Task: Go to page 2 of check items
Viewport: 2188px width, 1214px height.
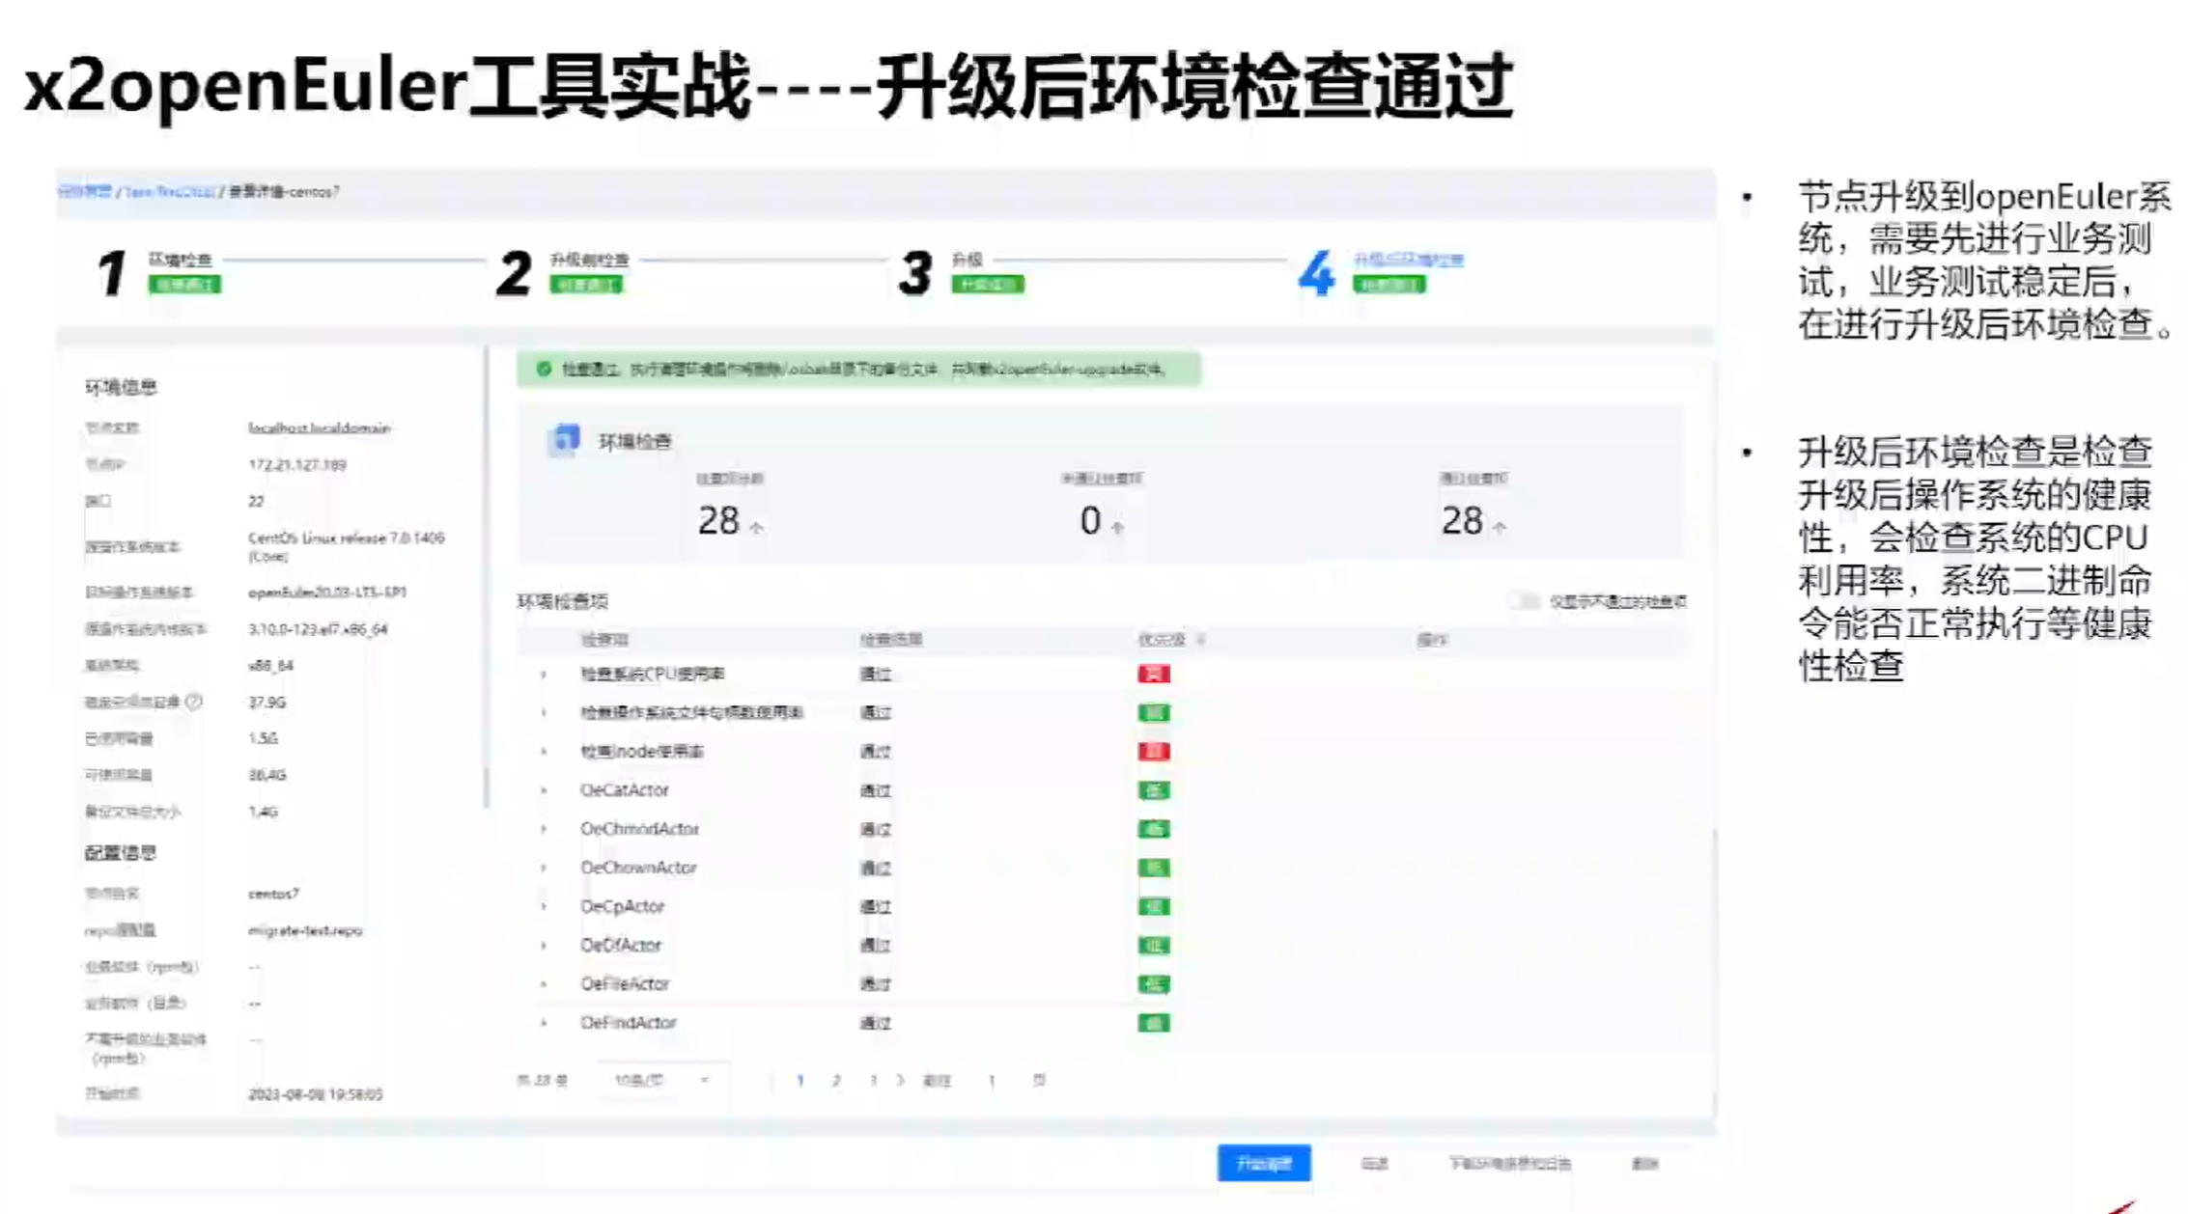Action: coord(836,1080)
